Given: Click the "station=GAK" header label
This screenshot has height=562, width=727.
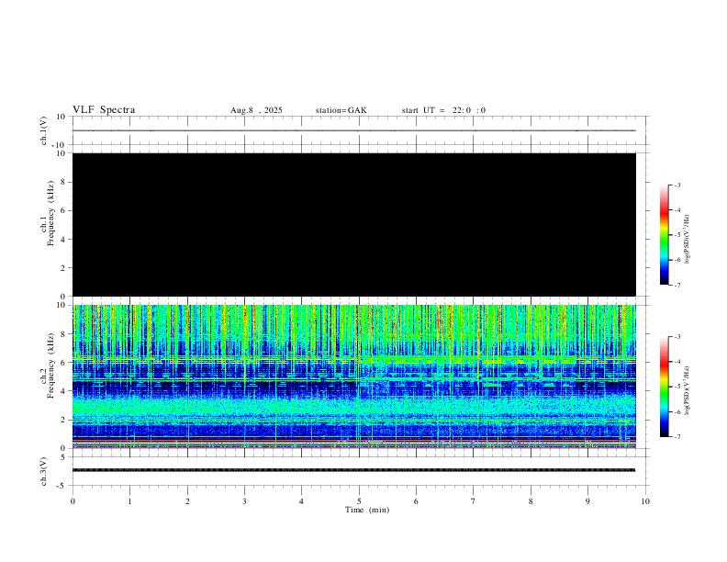Looking at the screenshot, I should (x=341, y=110).
